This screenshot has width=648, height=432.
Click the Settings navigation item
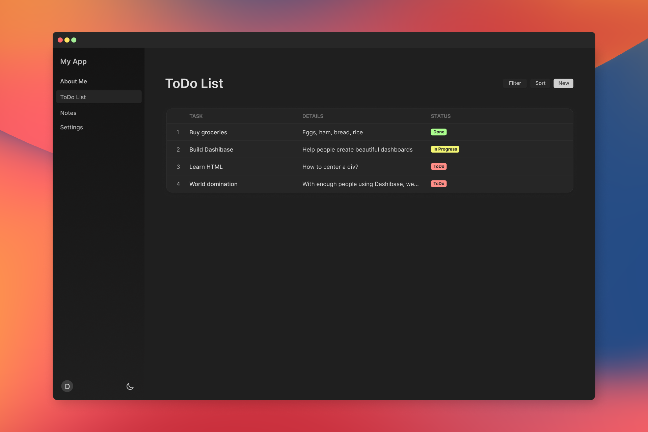71,127
